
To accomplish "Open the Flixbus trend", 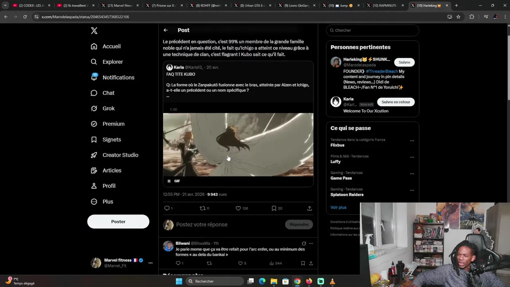I will 337,145.
